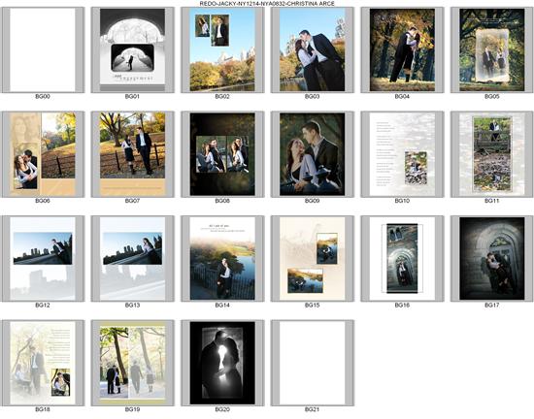The image size is (534, 419).
Task: Select BG15 cream two-photo page thumbnail
Action: tap(313, 258)
